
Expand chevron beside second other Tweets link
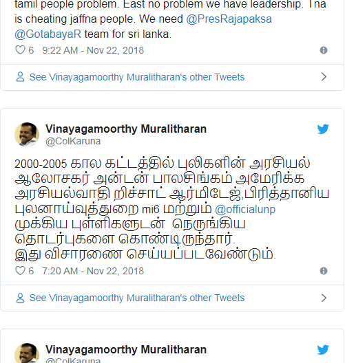(324, 298)
